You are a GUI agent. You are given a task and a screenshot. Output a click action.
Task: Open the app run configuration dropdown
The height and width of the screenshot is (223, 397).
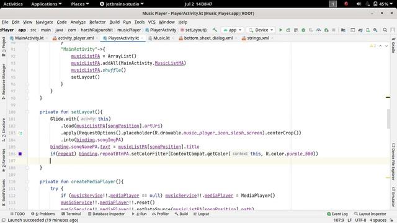tap(233, 30)
